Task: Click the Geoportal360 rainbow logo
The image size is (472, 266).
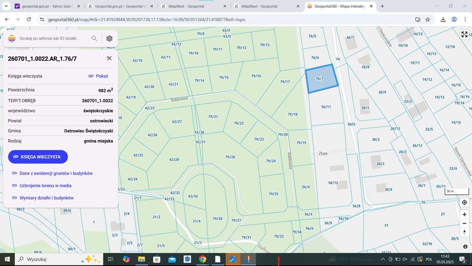Action: coord(12,38)
